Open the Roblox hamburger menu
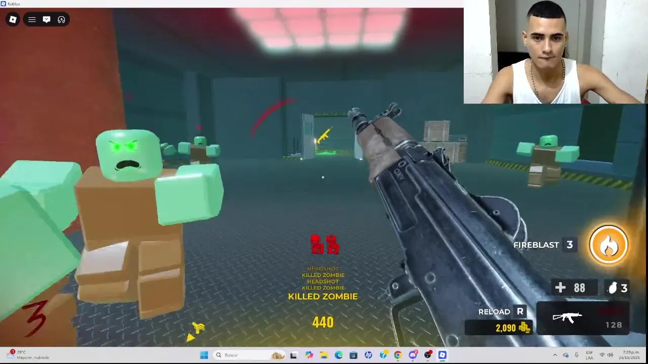The width and height of the screenshot is (648, 364). [32, 20]
